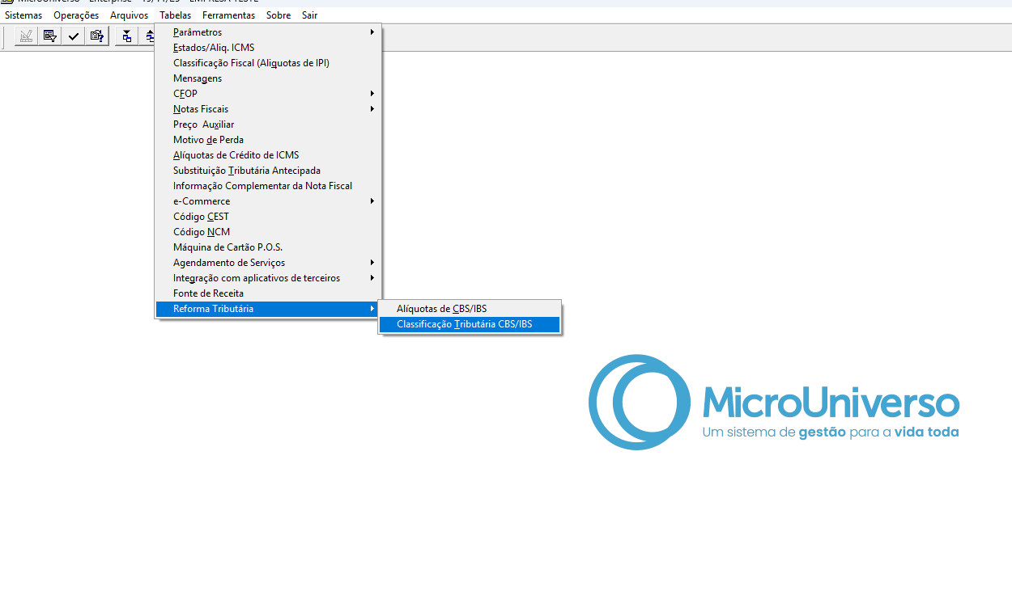Choose Fonte de Receita from the menu

click(x=208, y=293)
